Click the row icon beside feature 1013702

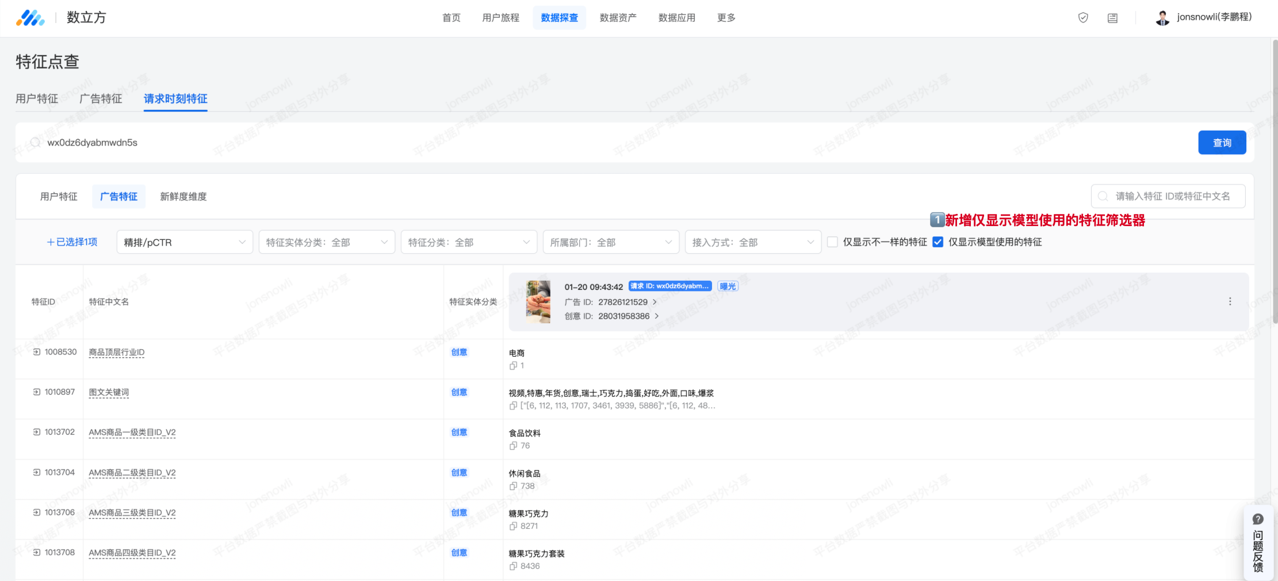coord(37,432)
